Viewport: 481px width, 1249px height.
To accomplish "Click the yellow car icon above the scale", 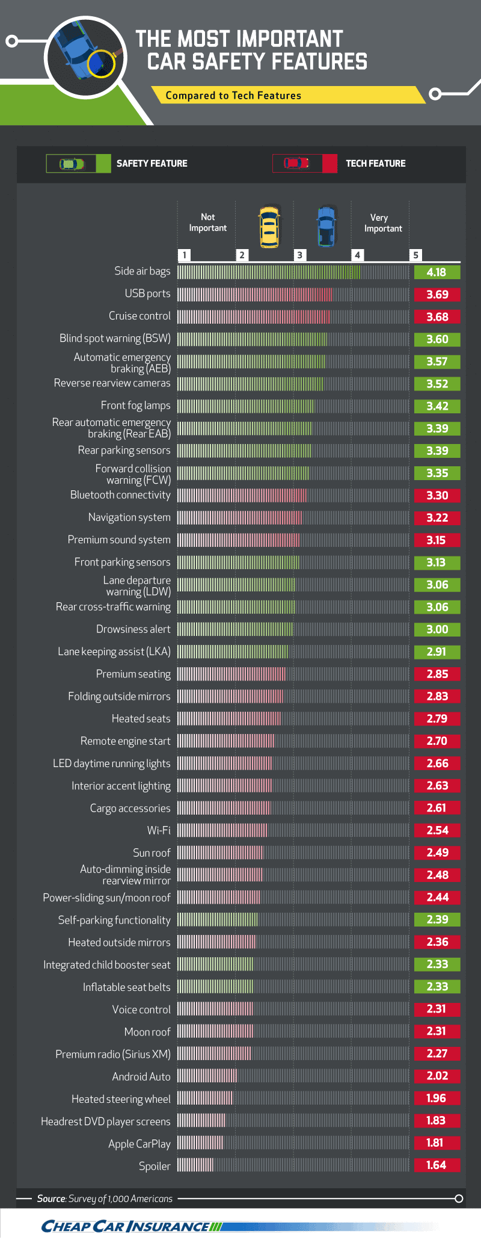I will pos(269,227).
